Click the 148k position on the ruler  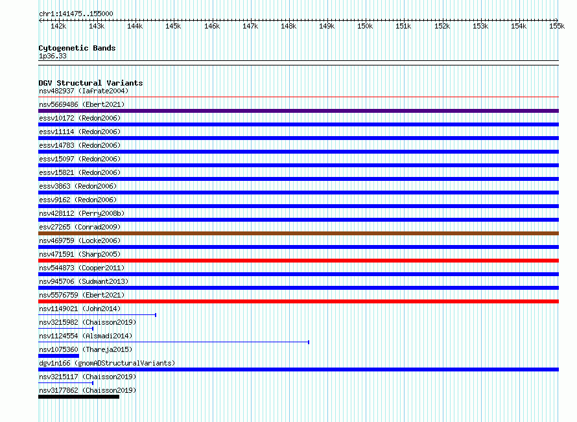click(x=288, y=26)
